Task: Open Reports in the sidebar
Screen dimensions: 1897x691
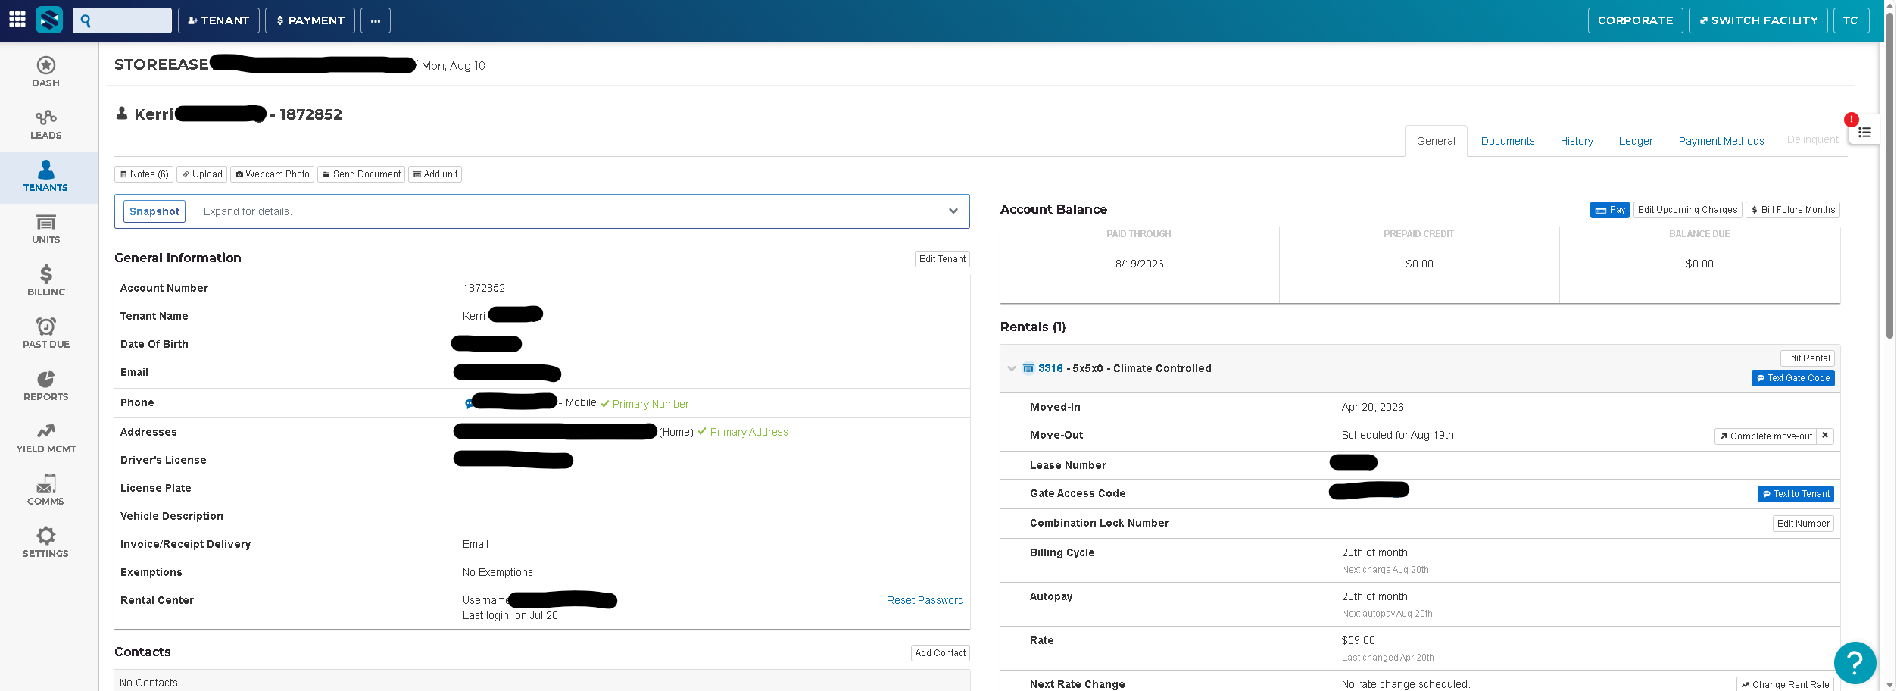Action: 45,386
